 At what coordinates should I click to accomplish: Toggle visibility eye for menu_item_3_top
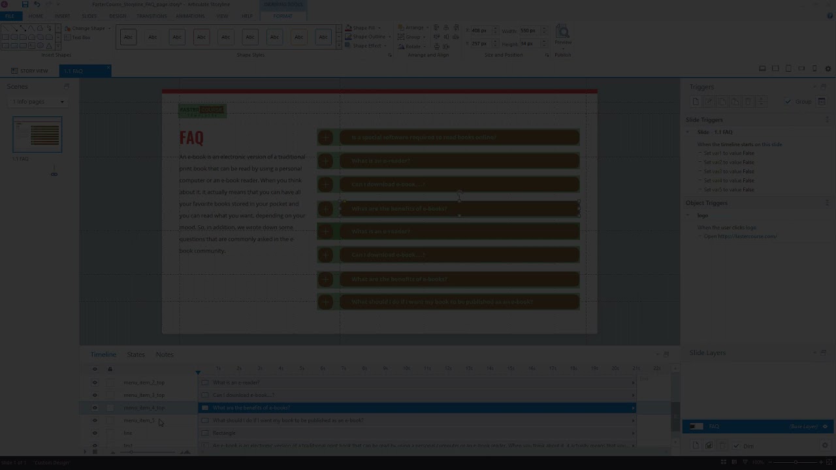95,395
